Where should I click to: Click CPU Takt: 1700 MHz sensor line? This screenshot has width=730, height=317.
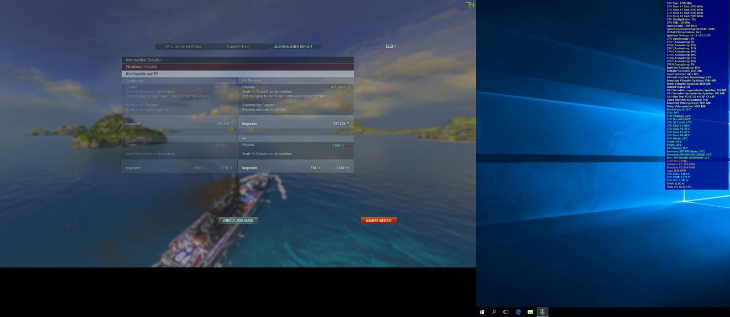[x=679, y=3]
